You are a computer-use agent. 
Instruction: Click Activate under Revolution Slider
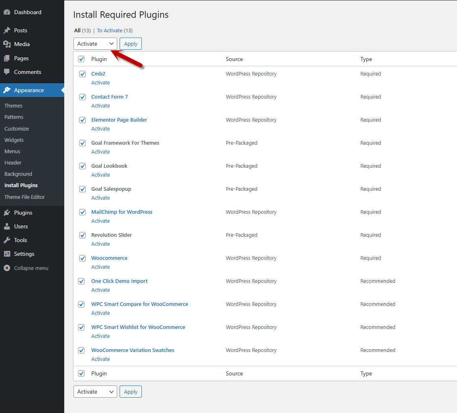(101, 244)
